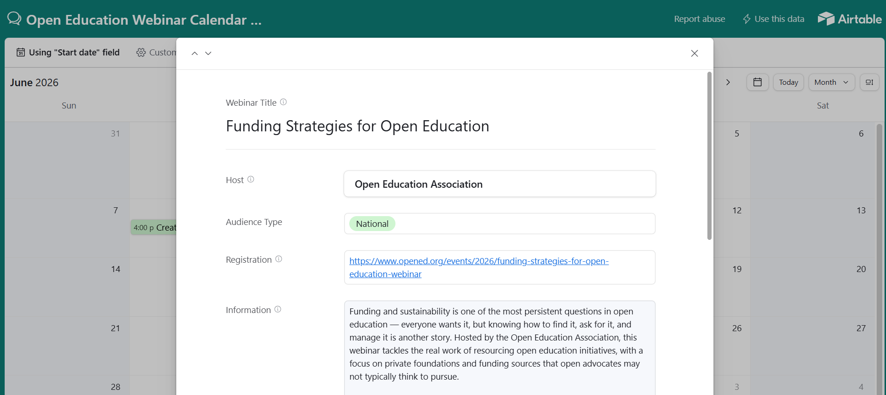The width and height of the screenshot is (886, 395).
Task: Click the Host field containing Open Education Association
Action: tap(500, 184)
